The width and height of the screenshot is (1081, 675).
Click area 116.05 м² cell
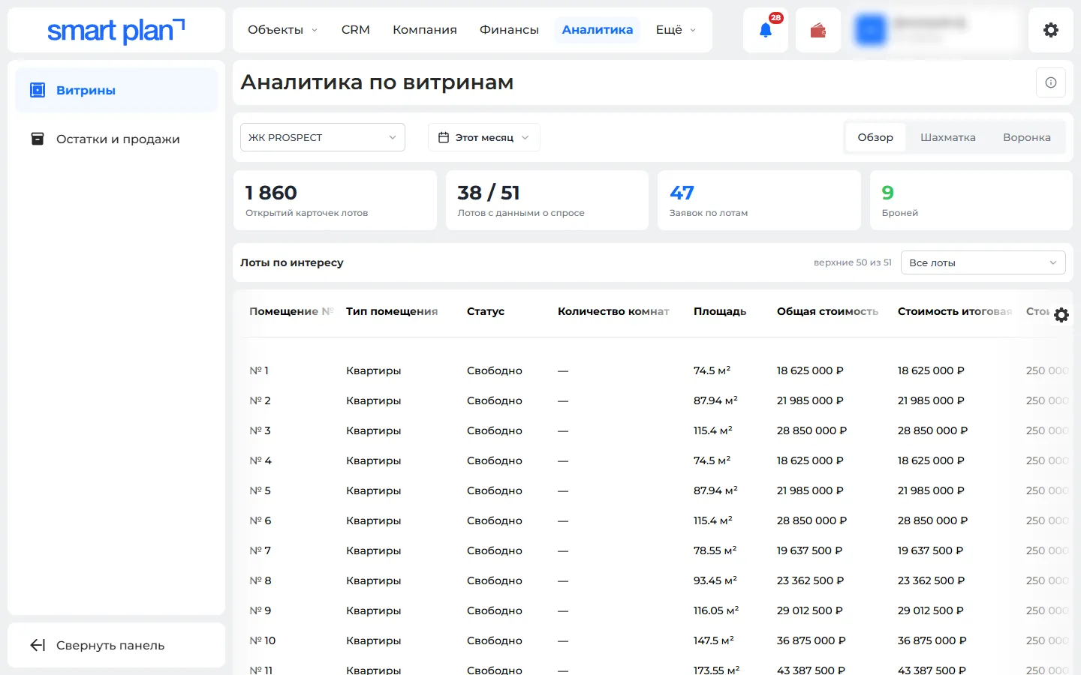716,610
